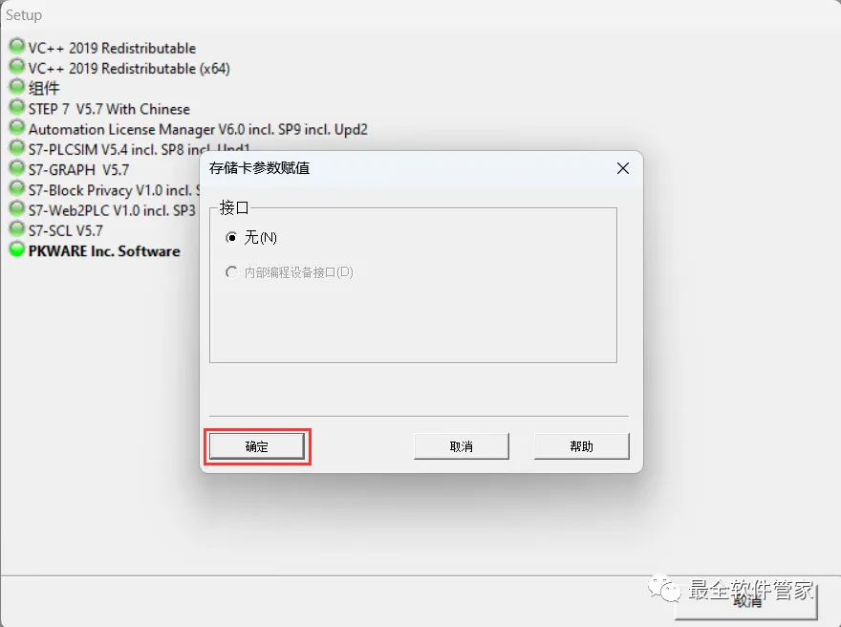The width and height of the screenshot is (841, 627).
Task: Click green status icon beside VC++ 2019 Redistributable
Action: [17, 46]
